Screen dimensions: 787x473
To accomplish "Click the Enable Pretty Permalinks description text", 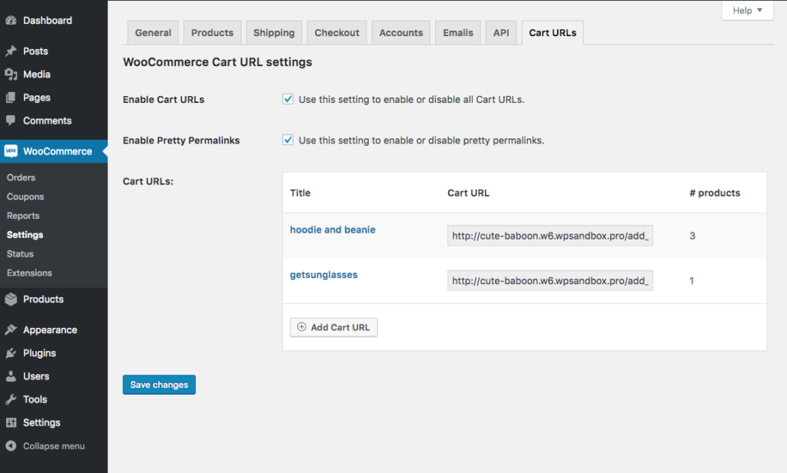I will 422,141.
